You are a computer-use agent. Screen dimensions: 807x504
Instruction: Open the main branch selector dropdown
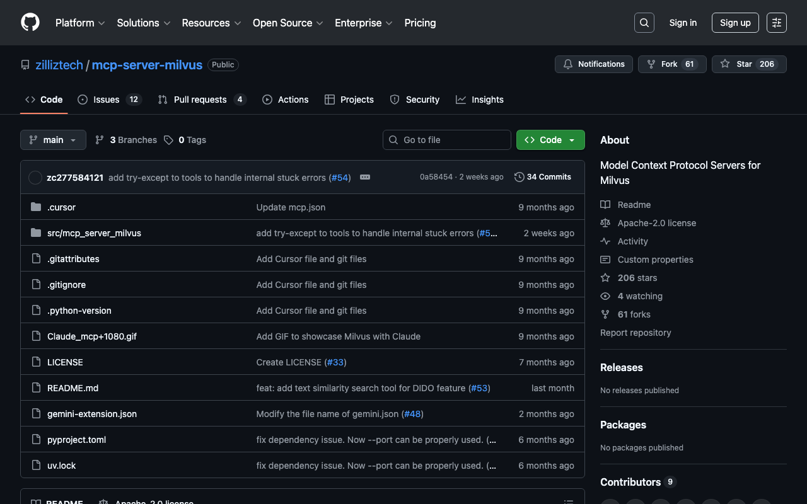tap(53, 140)
